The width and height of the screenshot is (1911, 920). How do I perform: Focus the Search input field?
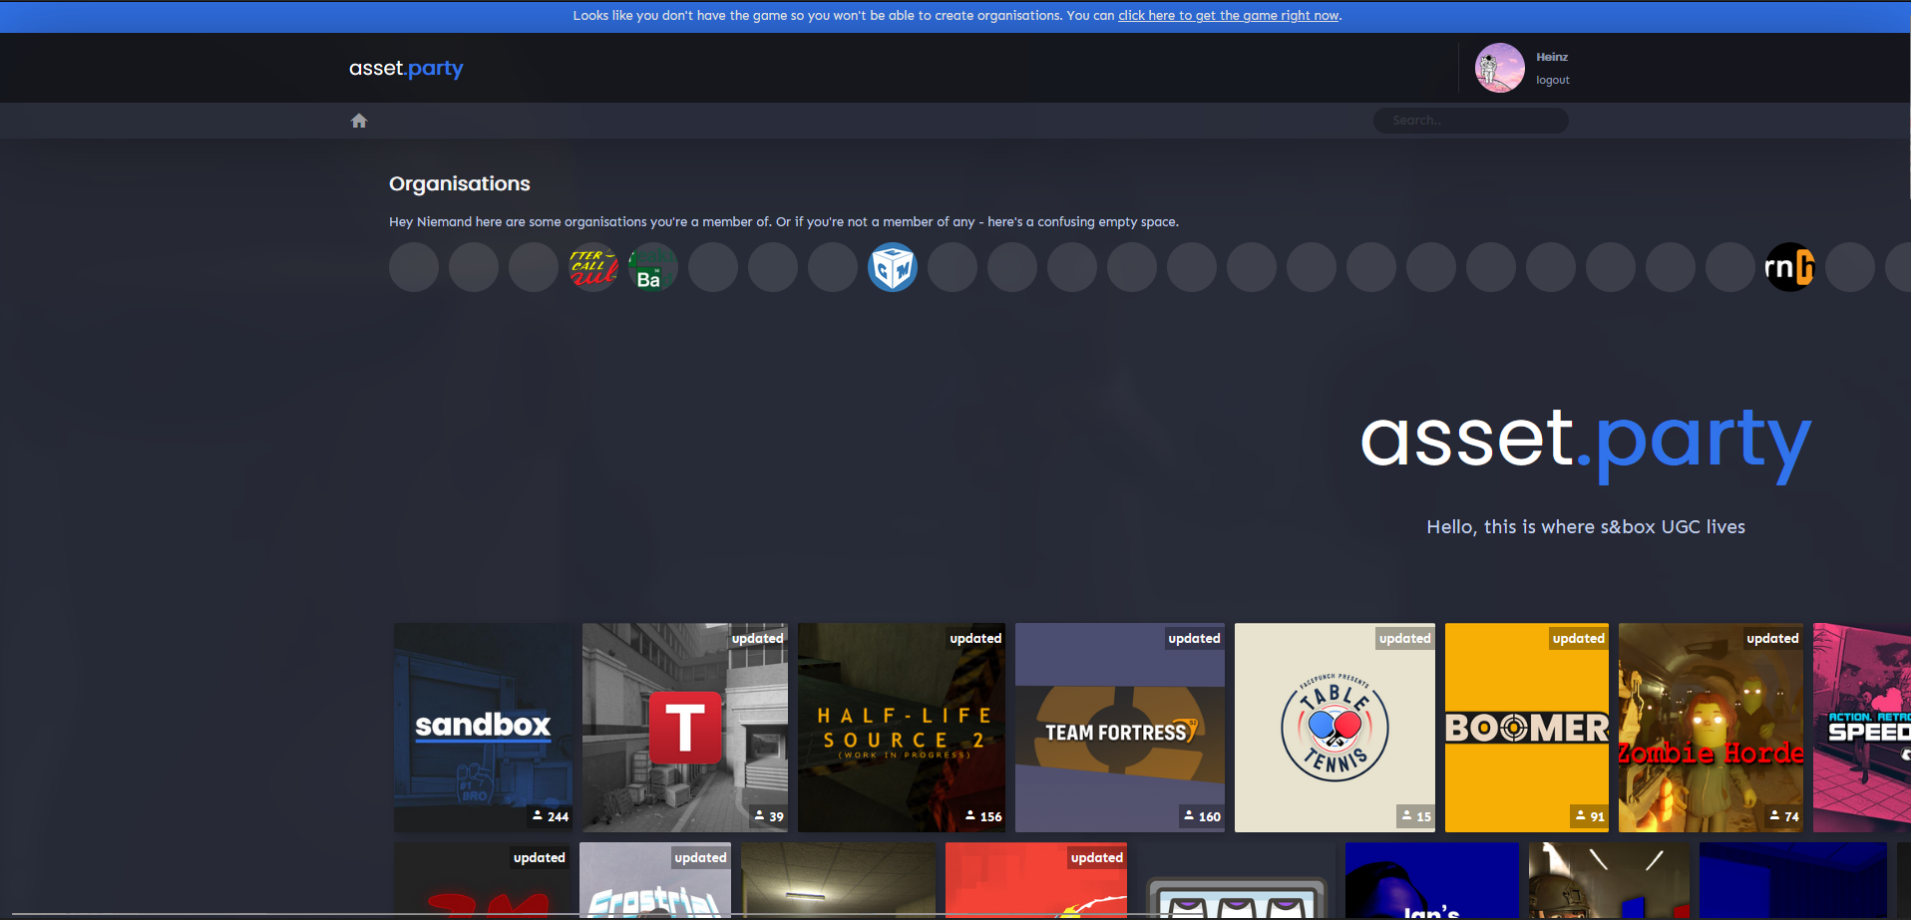pyautogui.click(x=1470, y=121)
